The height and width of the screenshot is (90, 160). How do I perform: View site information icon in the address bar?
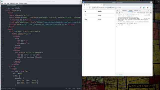tap(93, 8)
